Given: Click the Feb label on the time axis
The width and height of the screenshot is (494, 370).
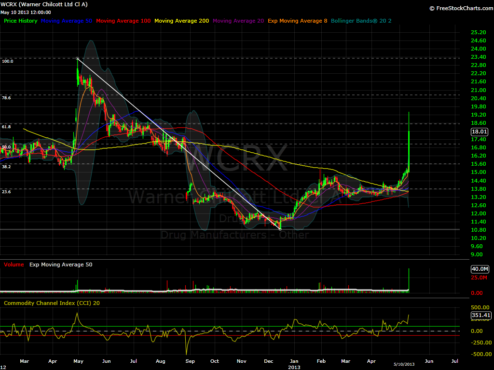Looking at the screenshot, I should (321, 361).
